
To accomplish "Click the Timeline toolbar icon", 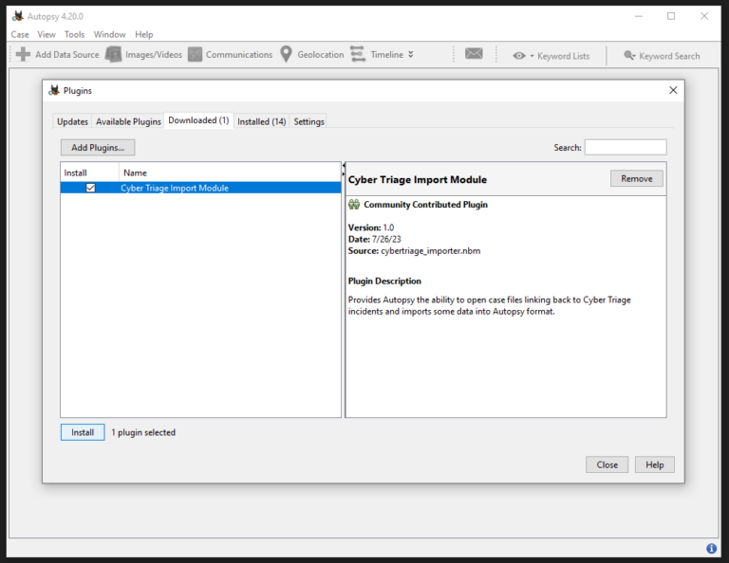I will point(358,55).
